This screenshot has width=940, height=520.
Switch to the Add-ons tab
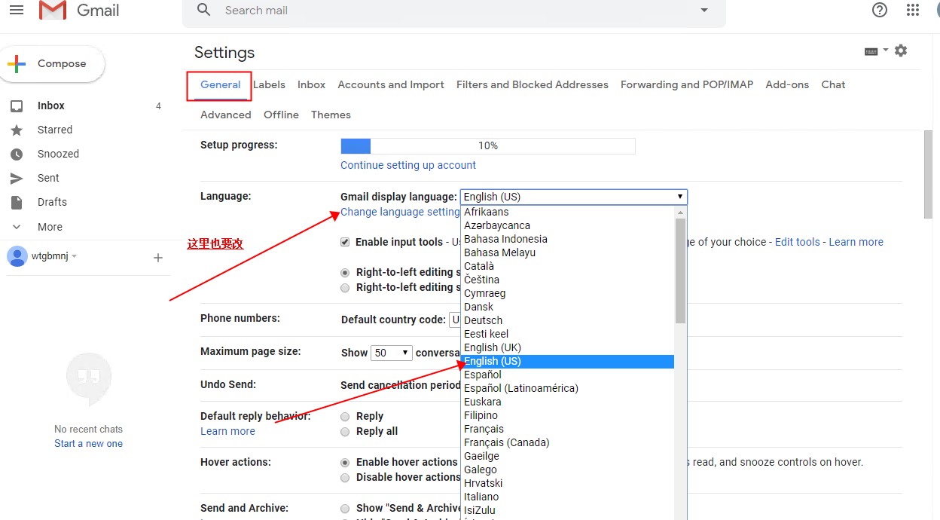click(x=787, y=85)
